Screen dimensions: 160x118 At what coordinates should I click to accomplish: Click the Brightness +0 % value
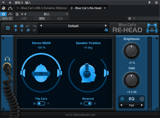point(132,63)
